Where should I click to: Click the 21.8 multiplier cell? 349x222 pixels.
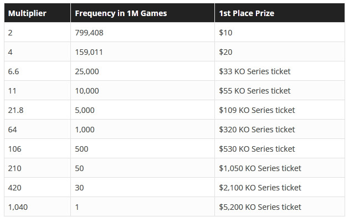(38, 110)
